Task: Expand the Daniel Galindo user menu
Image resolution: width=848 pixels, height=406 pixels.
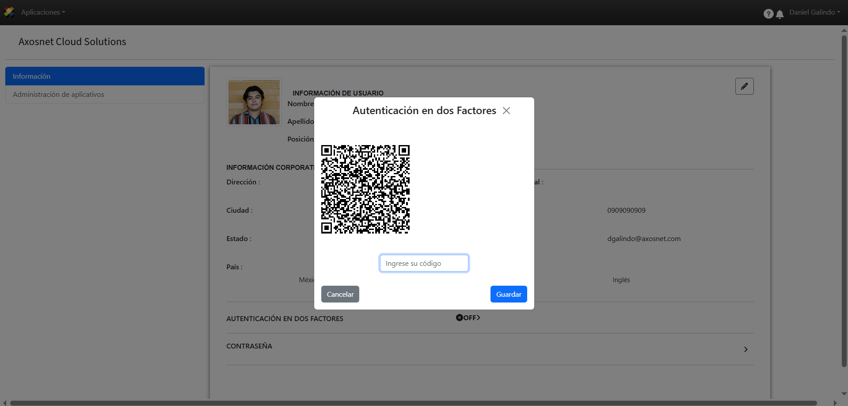Action: tap(814, 12)
